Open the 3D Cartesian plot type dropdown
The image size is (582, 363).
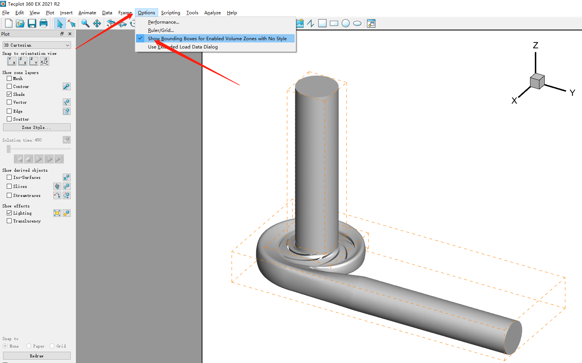point(36,45)
